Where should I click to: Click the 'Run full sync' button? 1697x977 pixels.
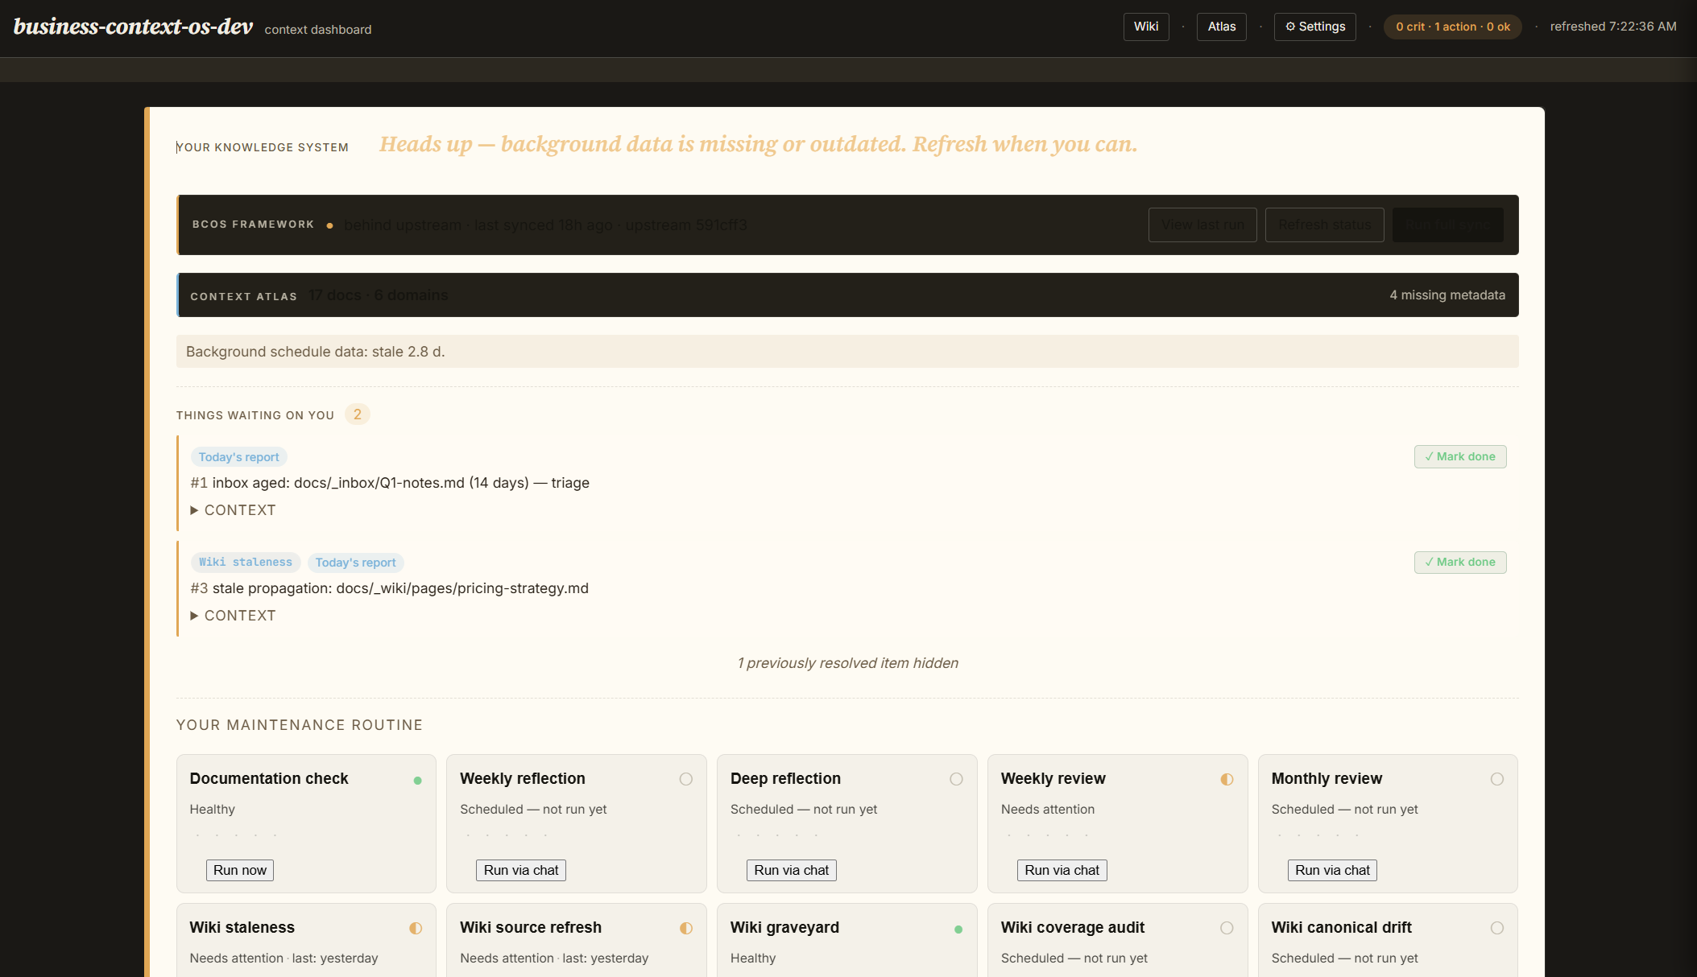pyautogui.click(x=1448, y=225)
